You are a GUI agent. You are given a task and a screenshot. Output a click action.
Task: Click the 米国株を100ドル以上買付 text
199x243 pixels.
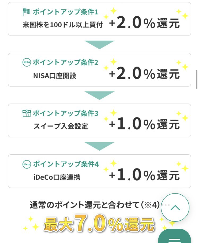click(63, 25)
